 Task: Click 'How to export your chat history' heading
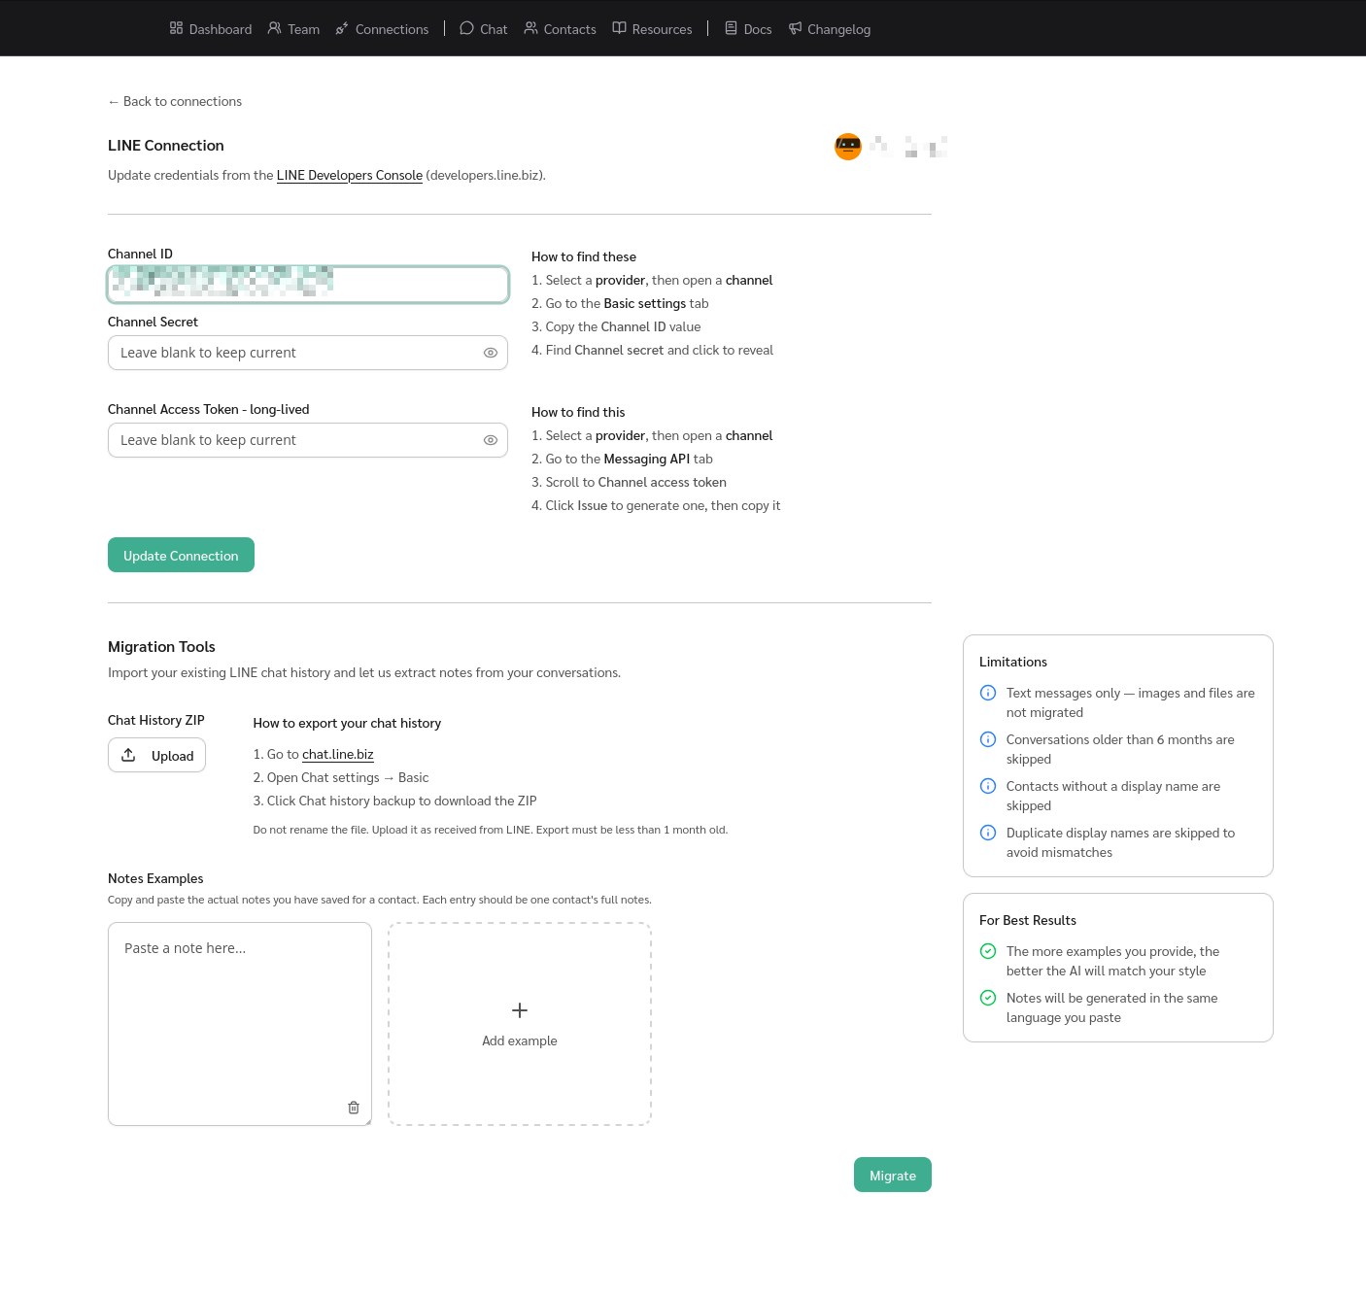click(347, 723)
